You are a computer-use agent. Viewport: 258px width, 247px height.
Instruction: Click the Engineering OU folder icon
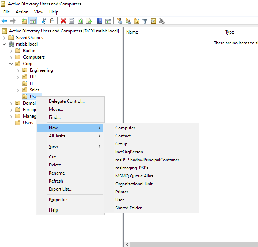tap(25, 70)
